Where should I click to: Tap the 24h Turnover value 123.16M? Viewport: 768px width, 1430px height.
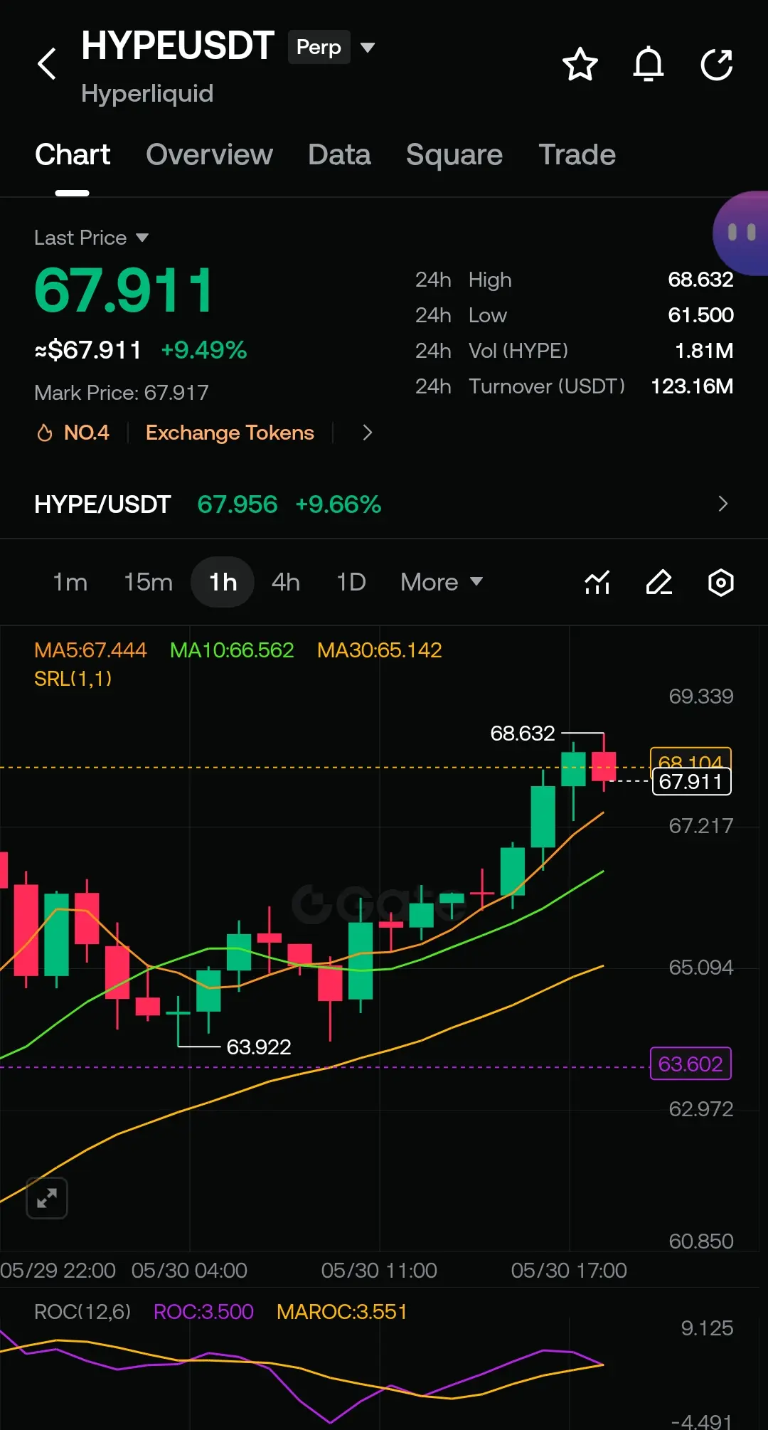click(x=692, y=386)
